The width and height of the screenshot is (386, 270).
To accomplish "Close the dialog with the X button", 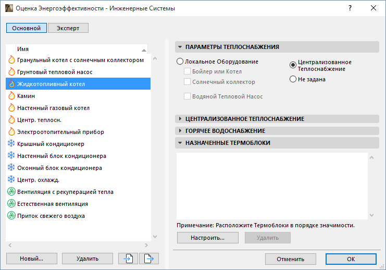I will pos(373,8).
